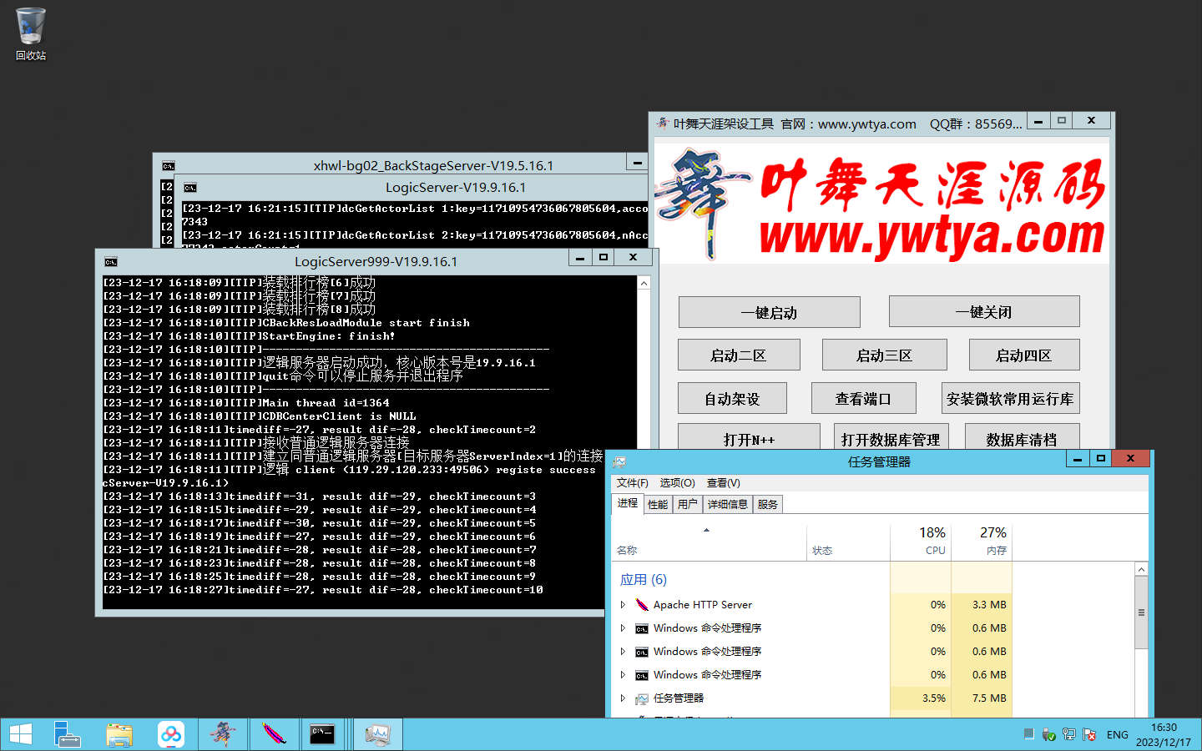Click the 任务管理器 row icon
The image size is (1202, 751).
[642, 698]
